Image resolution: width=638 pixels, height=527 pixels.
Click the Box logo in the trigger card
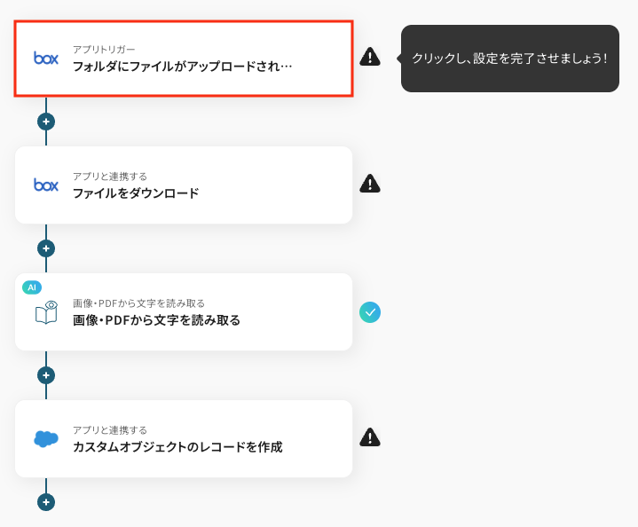click(x=46, y=59)
